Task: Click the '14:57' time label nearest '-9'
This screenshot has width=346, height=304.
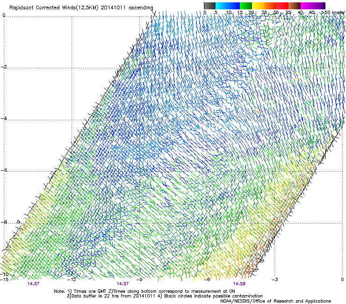Action: point(123,284)
